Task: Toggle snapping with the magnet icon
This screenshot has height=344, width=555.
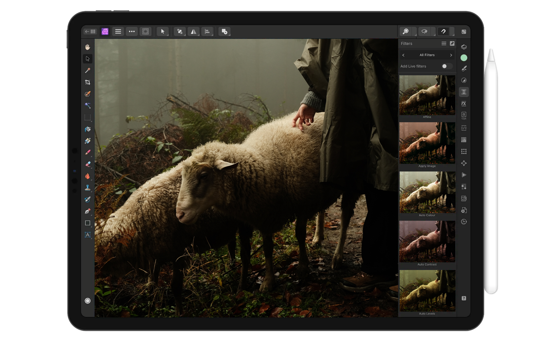Action: (x=443, y=32)
